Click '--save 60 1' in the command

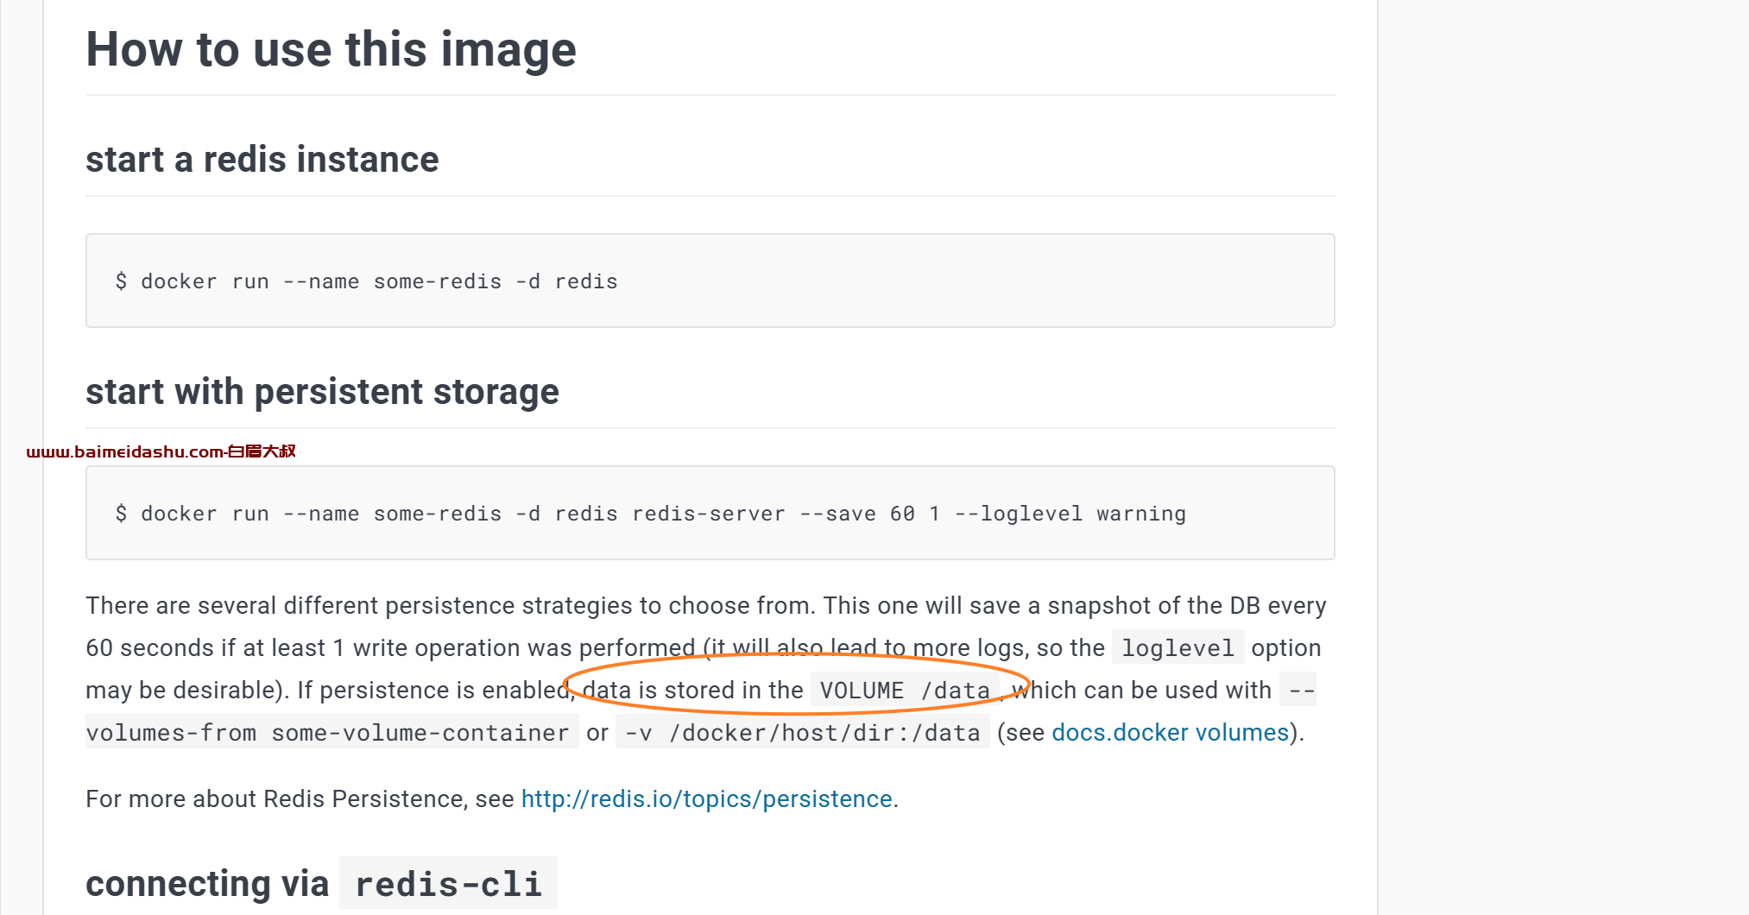[x=869, y=514]
